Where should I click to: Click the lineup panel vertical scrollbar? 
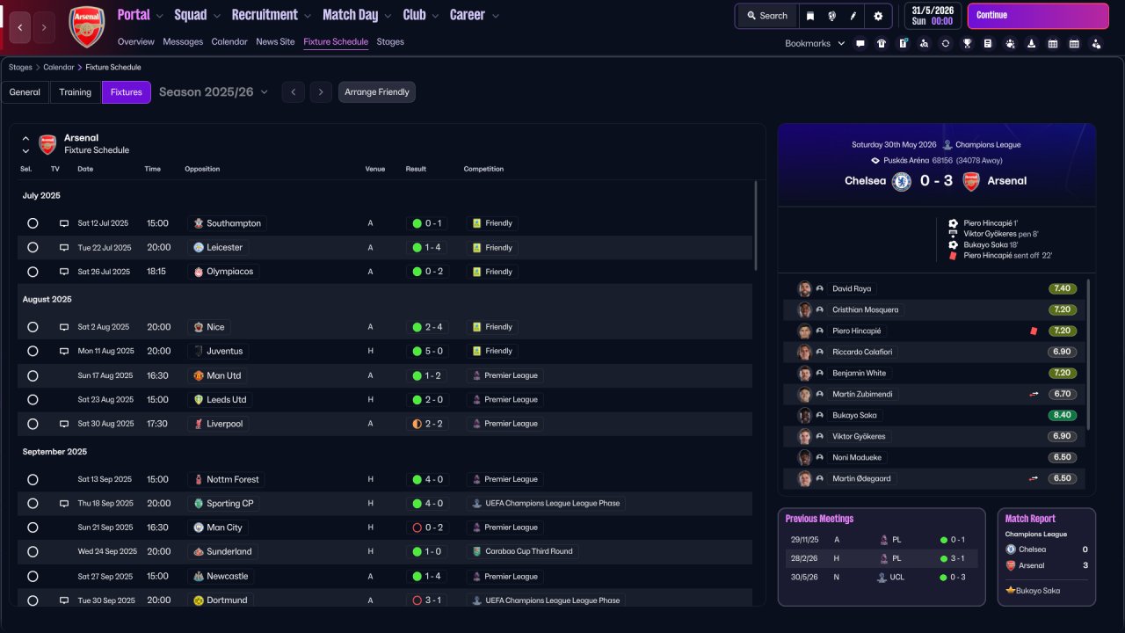tap(1089, 354)
